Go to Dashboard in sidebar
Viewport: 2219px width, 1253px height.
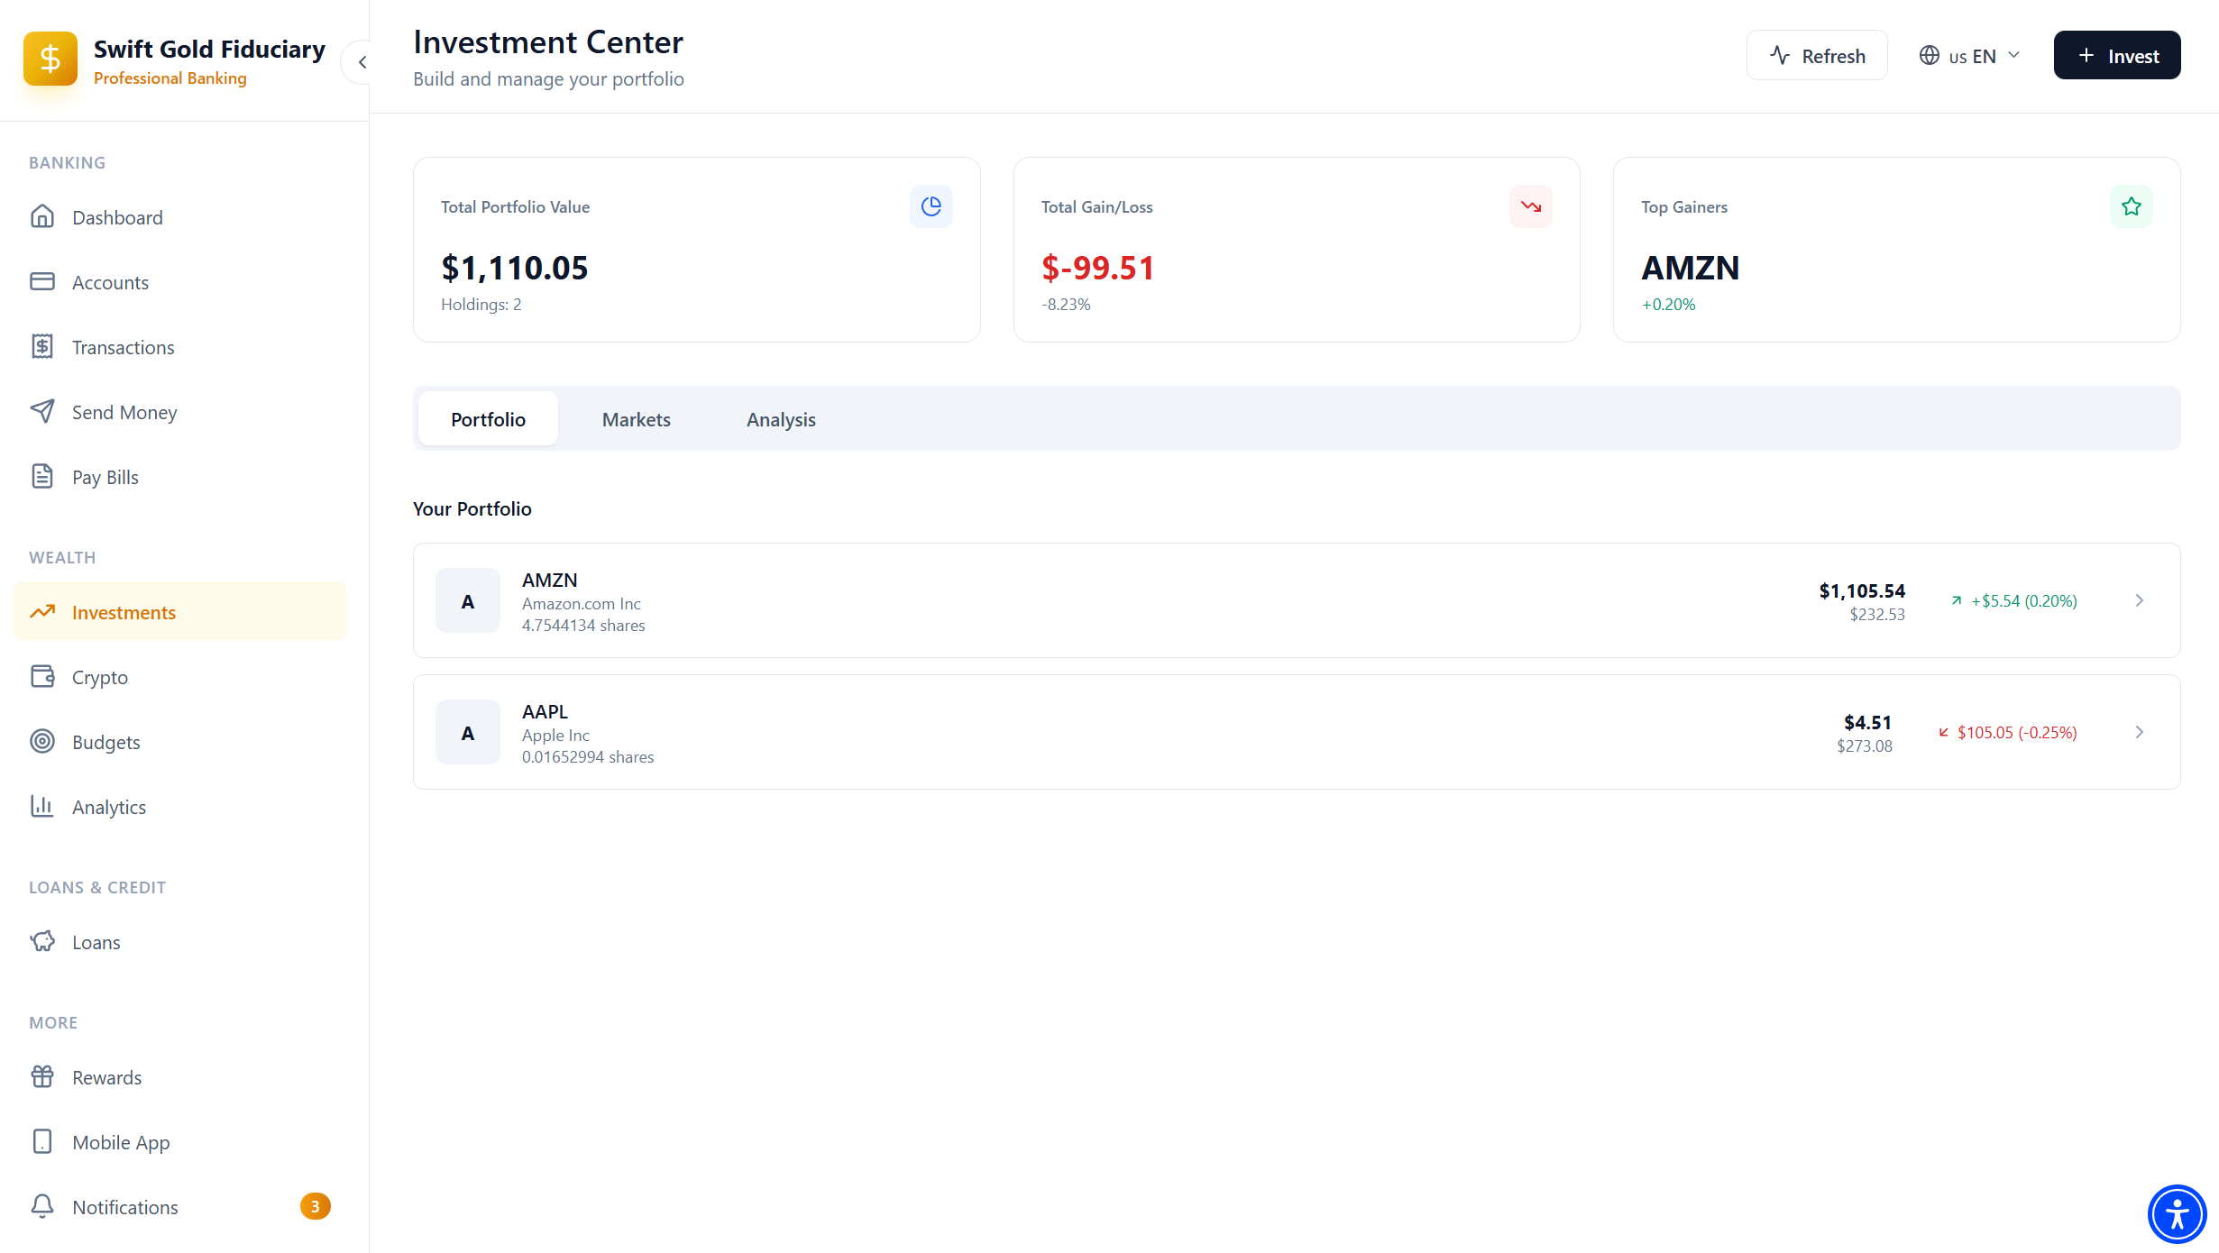tap(117, 217)
